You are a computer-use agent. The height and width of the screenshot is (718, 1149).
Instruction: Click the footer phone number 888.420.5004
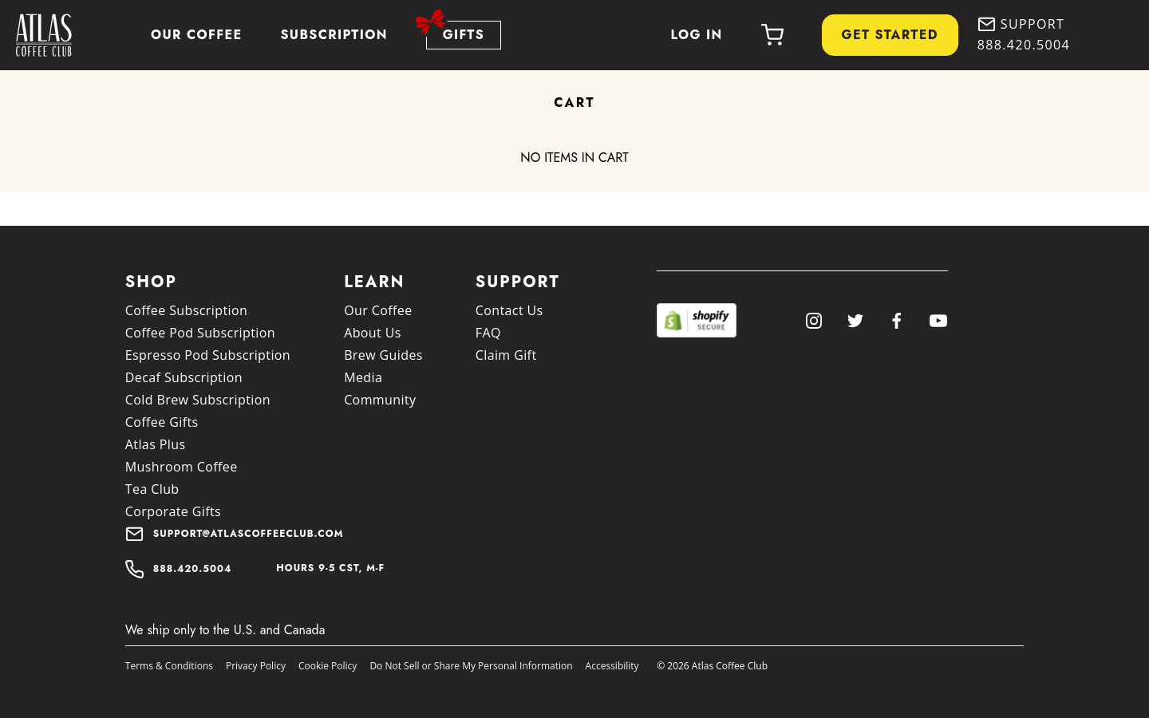pos(192,569)
